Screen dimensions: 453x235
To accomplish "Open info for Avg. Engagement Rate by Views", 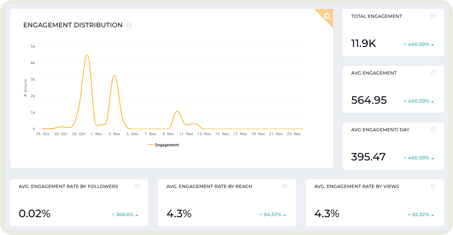I will (433, 186).
